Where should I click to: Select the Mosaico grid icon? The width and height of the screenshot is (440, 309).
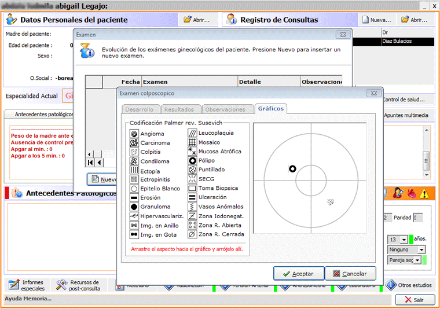point(192,142)
